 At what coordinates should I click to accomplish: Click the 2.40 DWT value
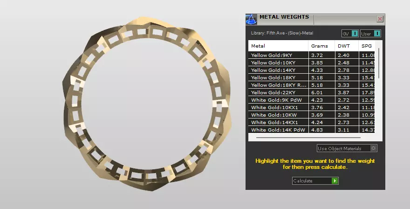343,55
